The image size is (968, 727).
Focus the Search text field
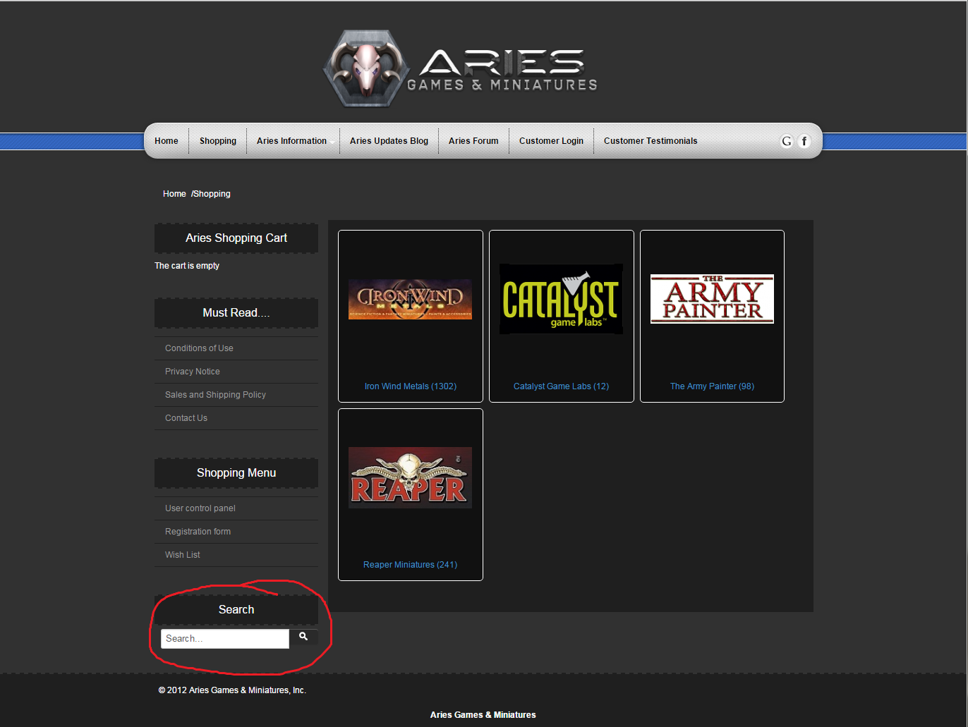[225, 639]
